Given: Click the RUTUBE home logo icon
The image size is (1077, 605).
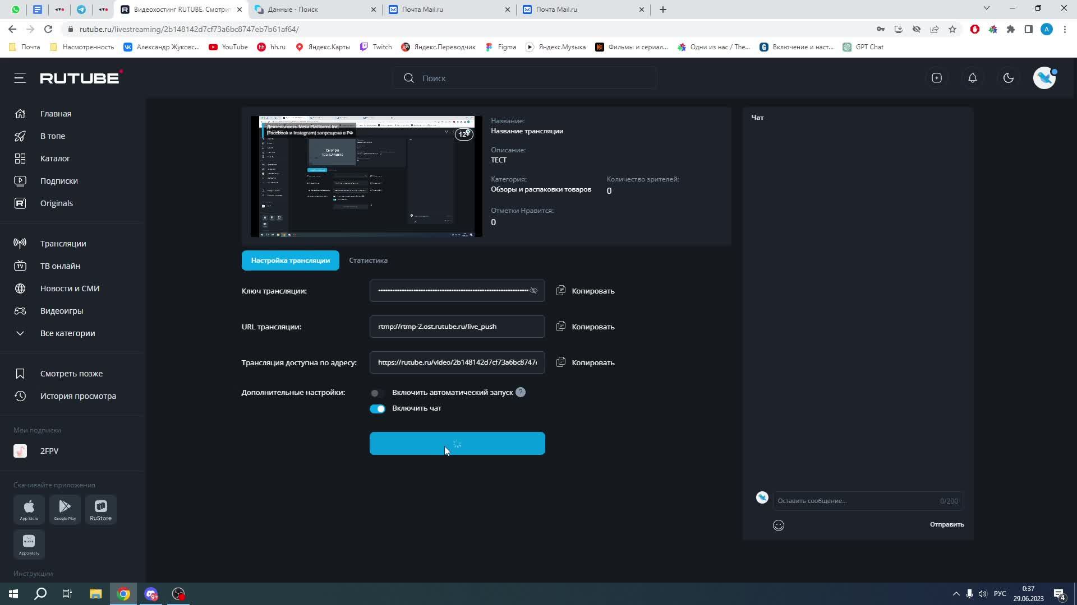Looking at the screenshot, I should coord(81,77).
